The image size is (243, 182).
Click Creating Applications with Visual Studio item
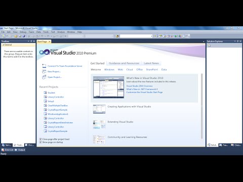click(x=129, y=107)
